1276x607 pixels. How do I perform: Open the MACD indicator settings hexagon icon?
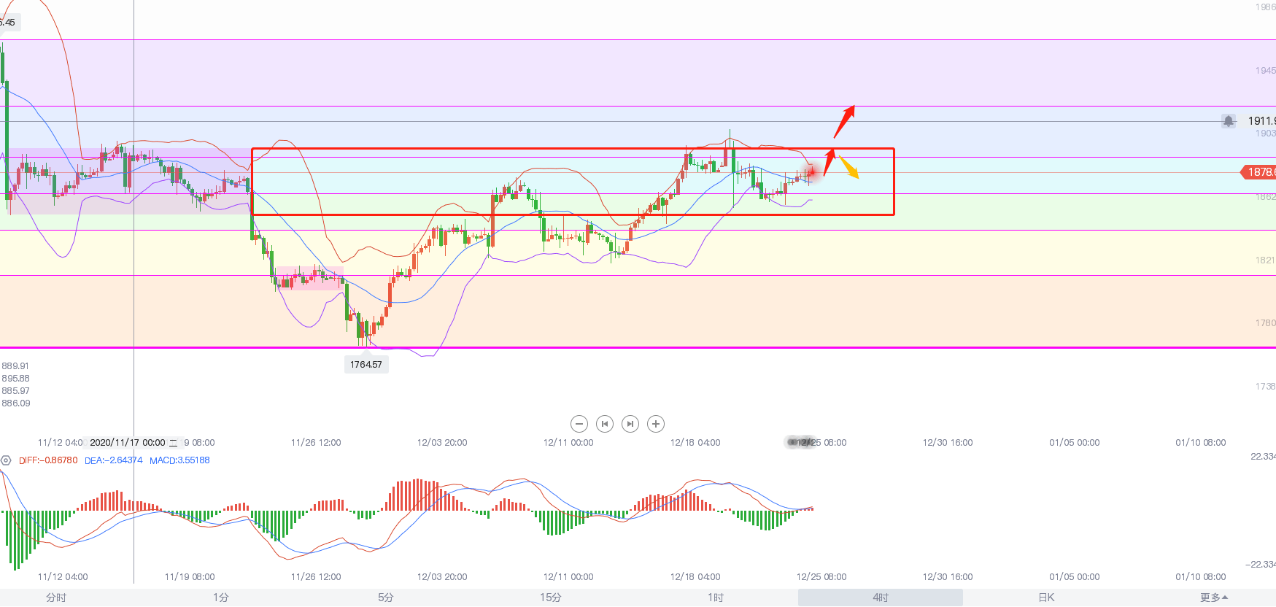[6, 460]
